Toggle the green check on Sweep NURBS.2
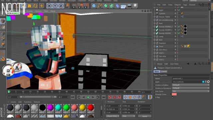 pos(179,27)
